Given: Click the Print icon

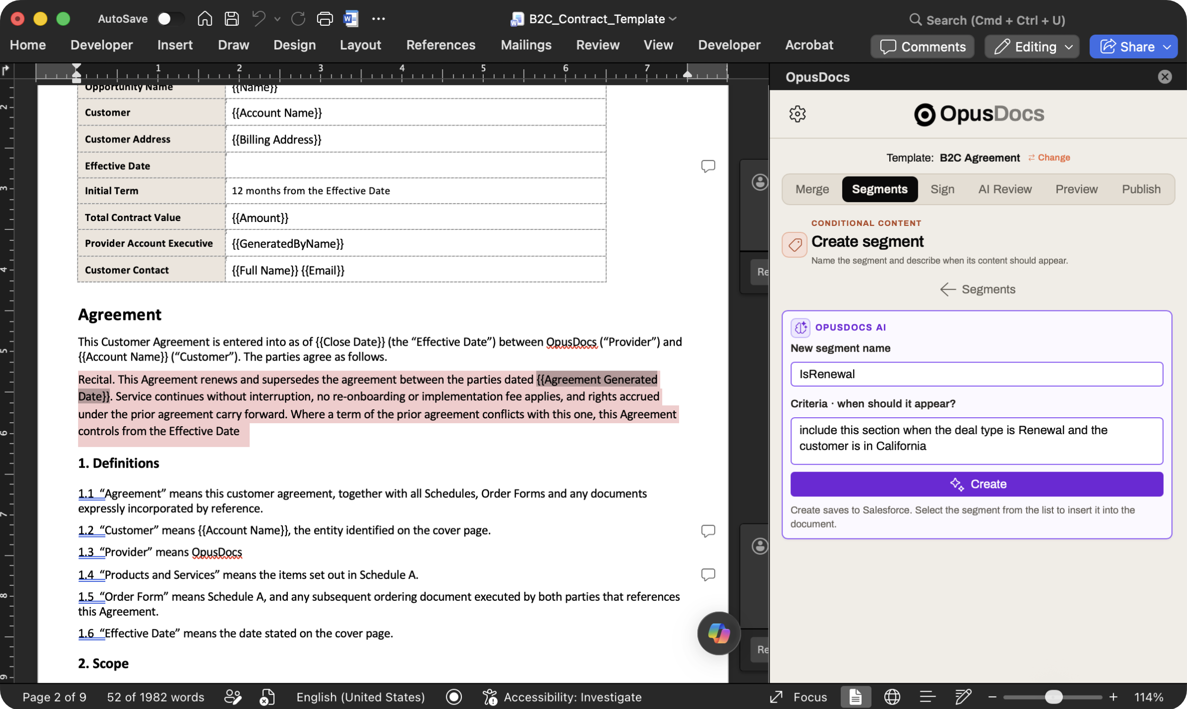Looking at the screenshot, I should point(324,19).
